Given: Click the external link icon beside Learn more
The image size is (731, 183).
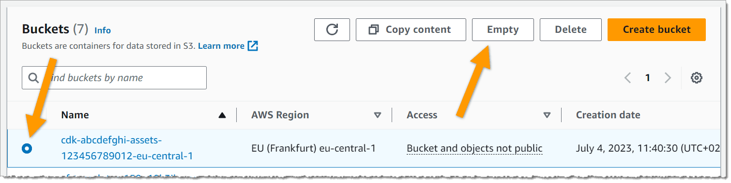Looking at the screenshot, I should coord(253,46).
